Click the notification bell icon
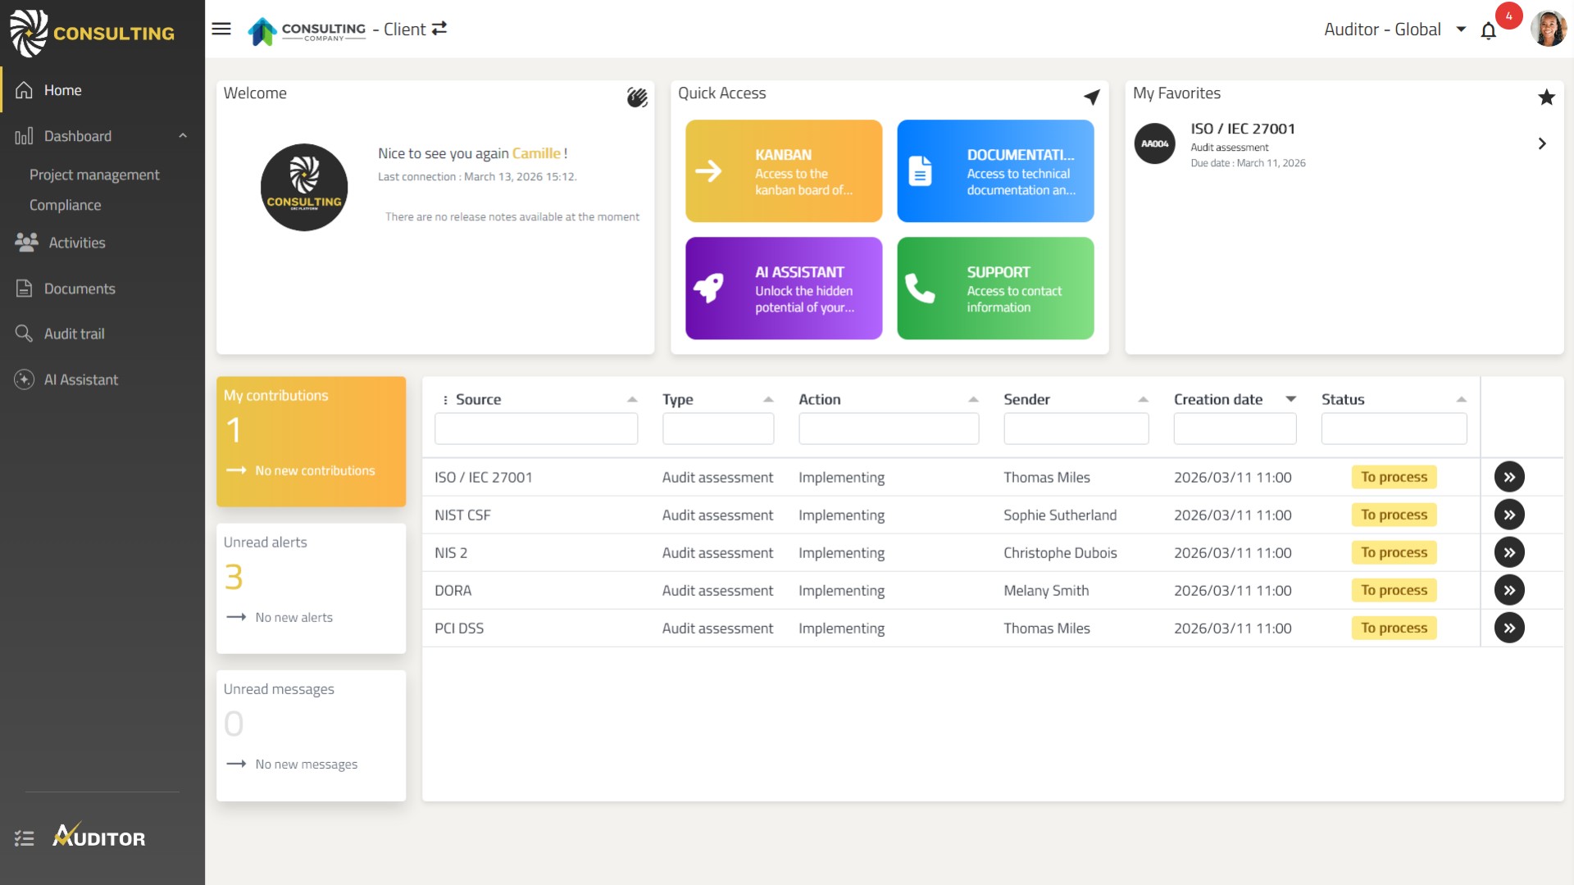1574x885 pixels. tap(1489, 31)
